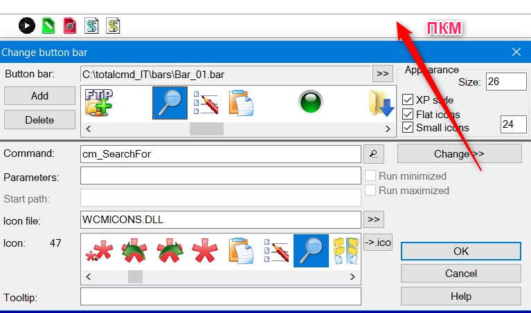Select the FTP new connection icon in the bar
This screenshot has width=531, height=313.
coord(98,102)
